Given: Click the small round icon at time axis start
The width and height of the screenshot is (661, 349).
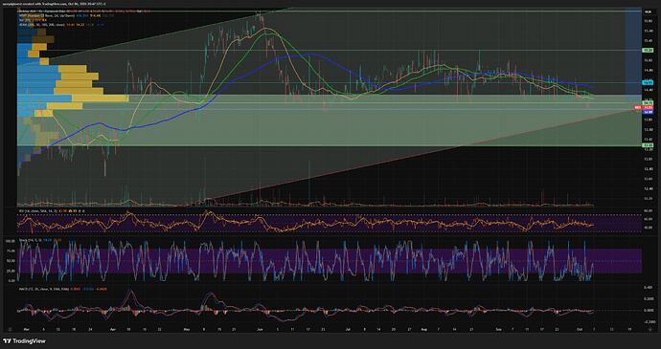Looking at the screenshot, I should click(10, 330).
